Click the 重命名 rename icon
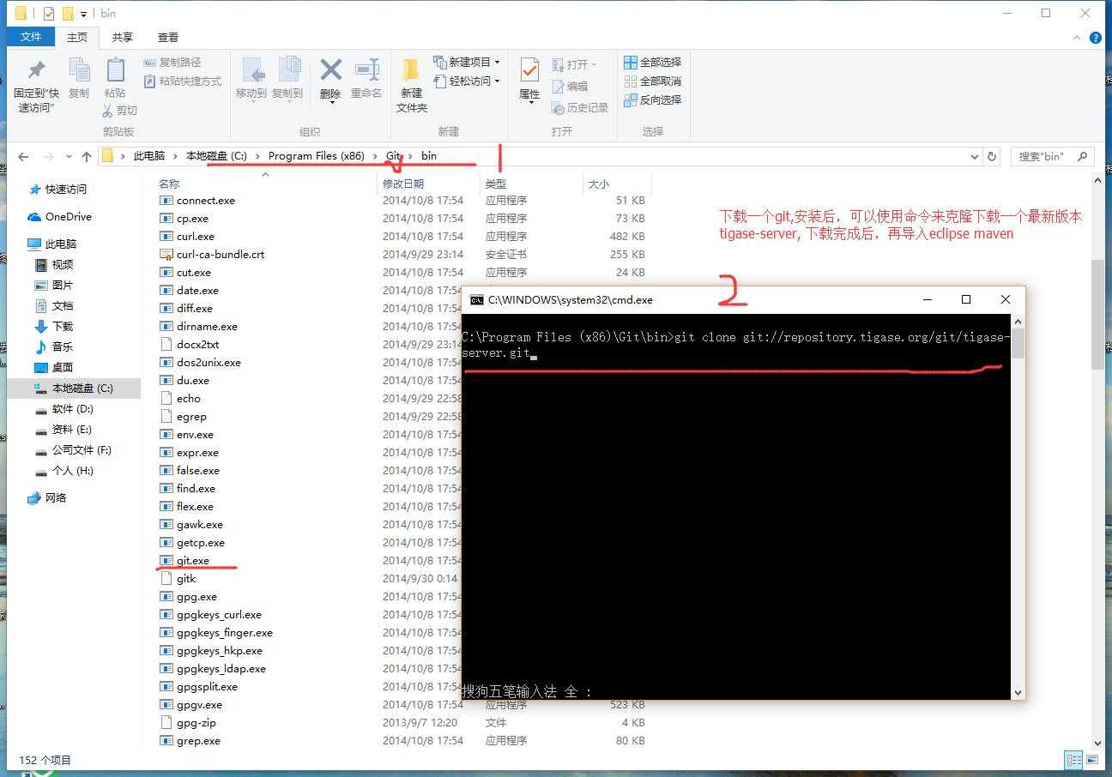Image resolution: width=1112 pixels, height=777 pixels. [x=366, y=79]
